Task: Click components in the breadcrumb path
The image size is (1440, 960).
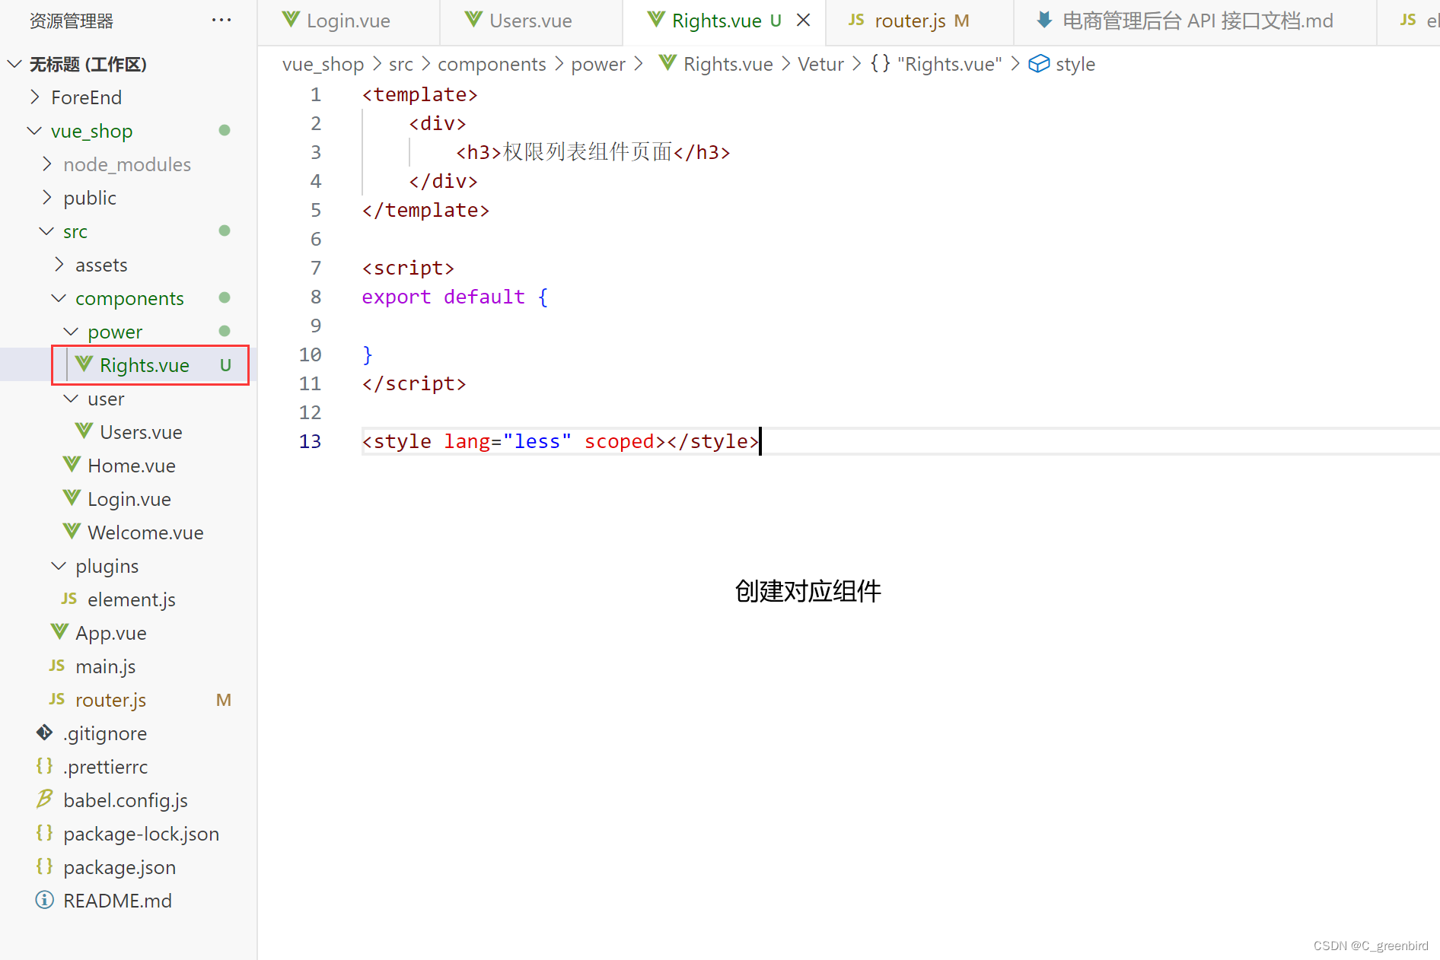Action: 492,65
